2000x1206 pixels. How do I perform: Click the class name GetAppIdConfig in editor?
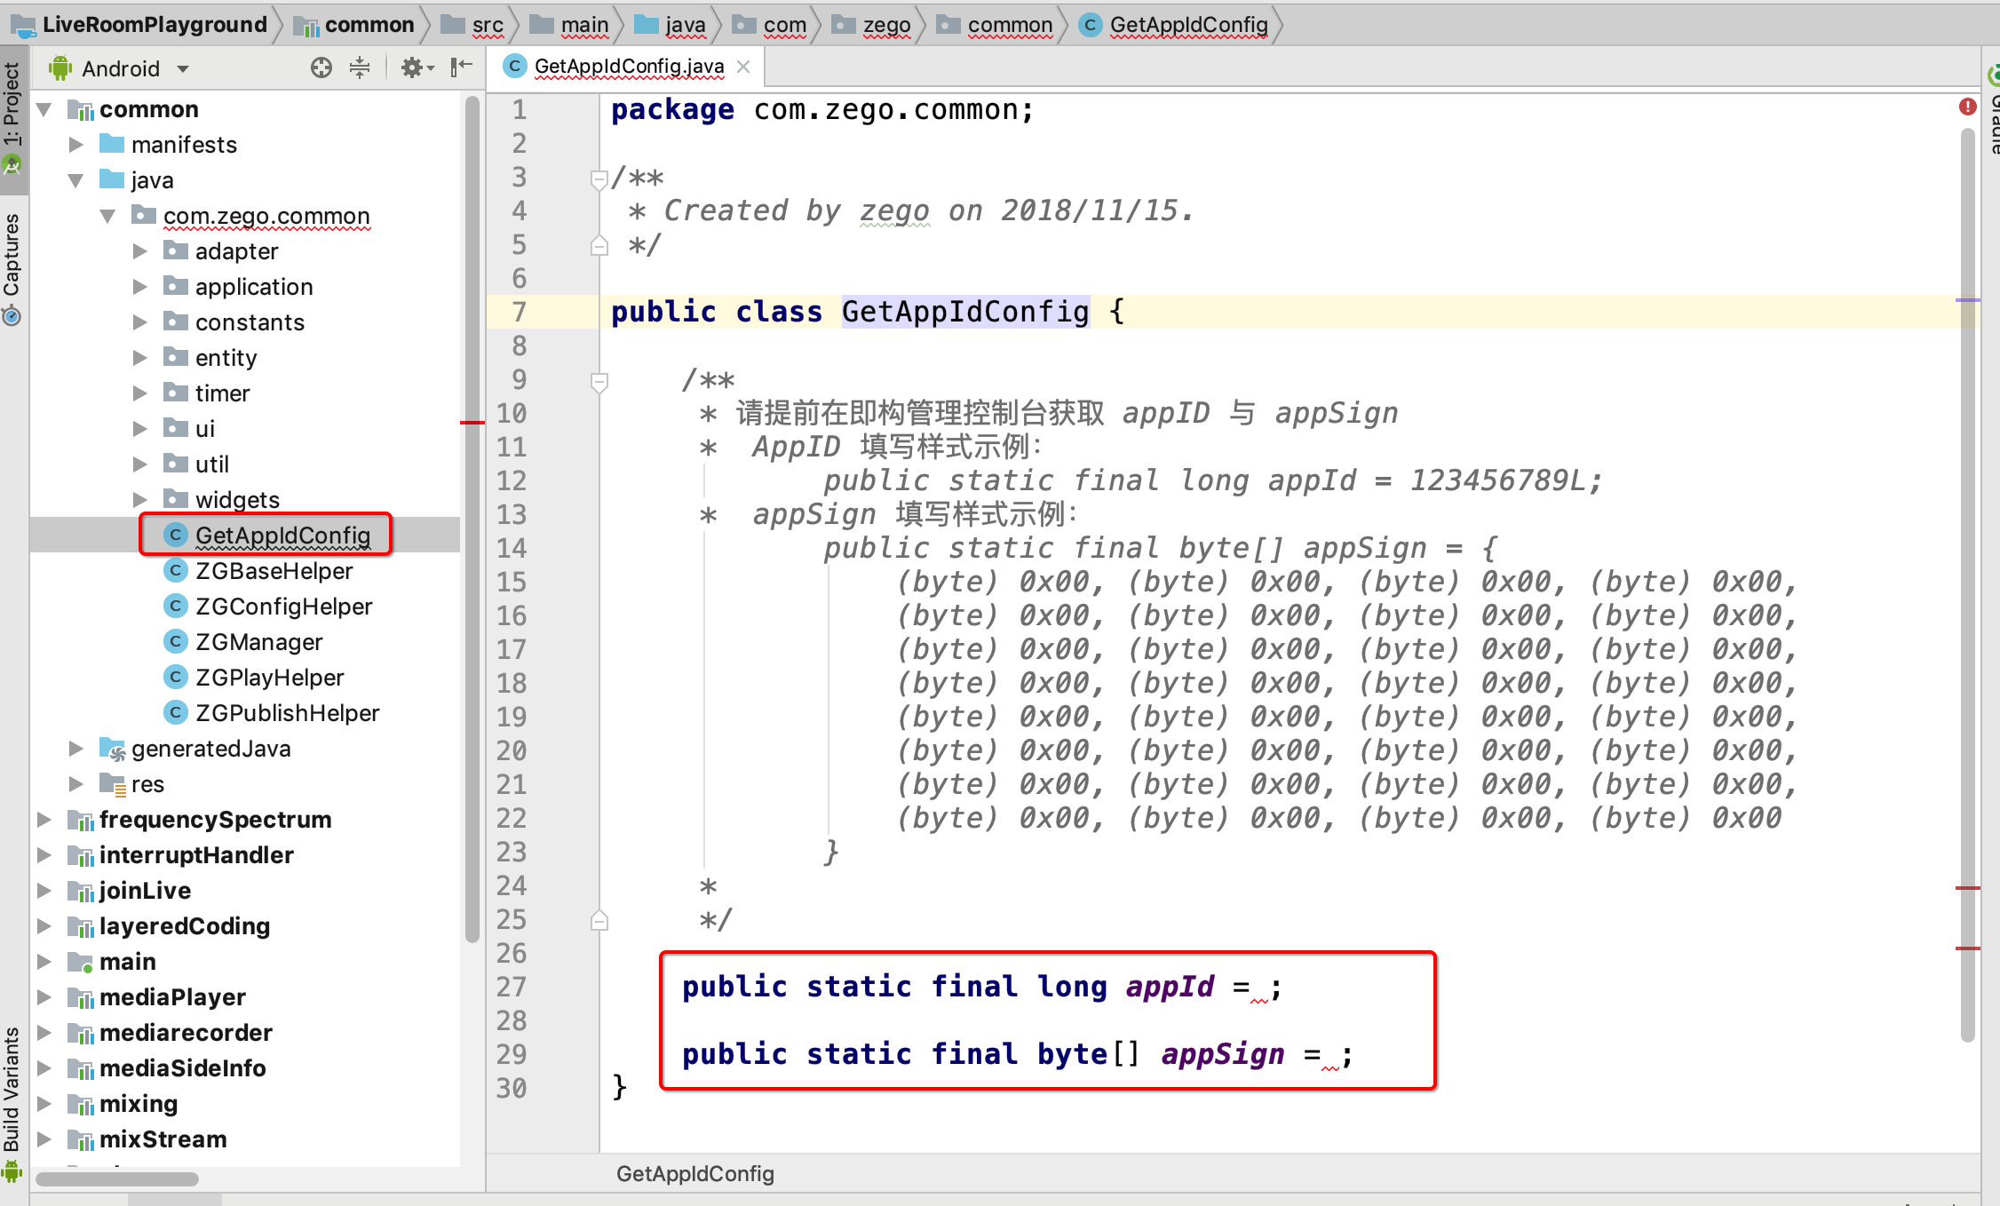click(x=965, y=312)
